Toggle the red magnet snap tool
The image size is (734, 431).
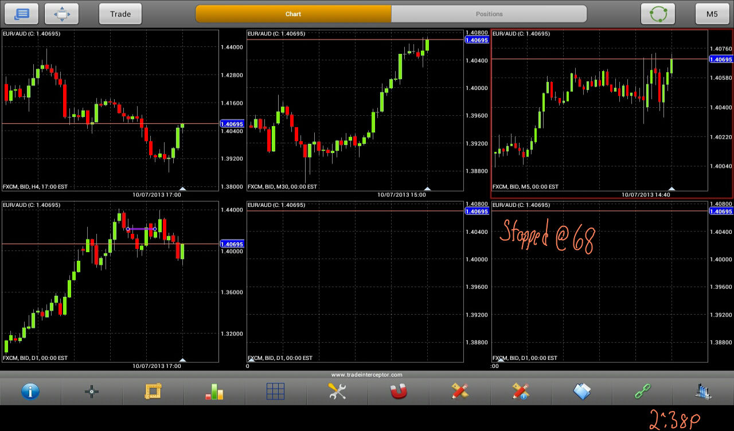398,391
